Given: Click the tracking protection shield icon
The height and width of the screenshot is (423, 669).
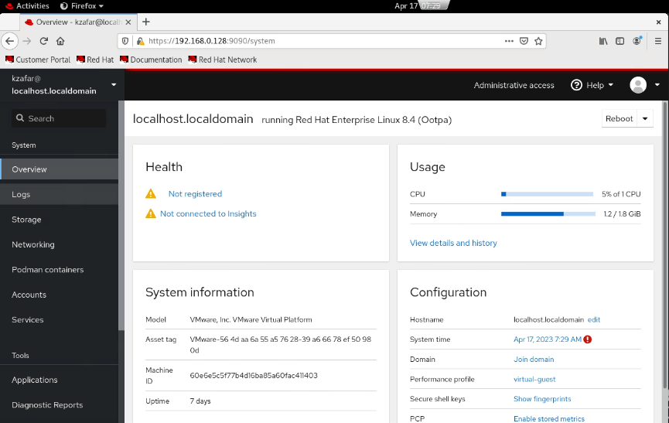Looking at the screenshot, I should [x=125, y=41].
